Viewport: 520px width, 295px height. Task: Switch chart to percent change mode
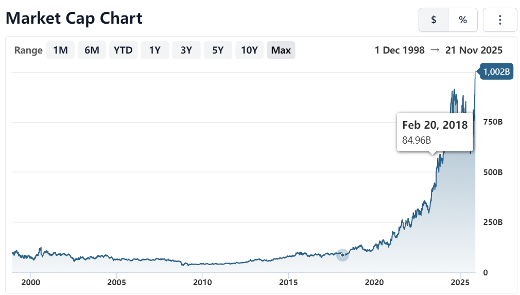[463, 20]
